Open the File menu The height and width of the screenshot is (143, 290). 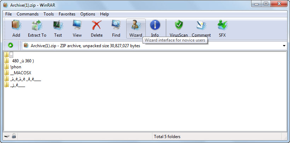8,14
